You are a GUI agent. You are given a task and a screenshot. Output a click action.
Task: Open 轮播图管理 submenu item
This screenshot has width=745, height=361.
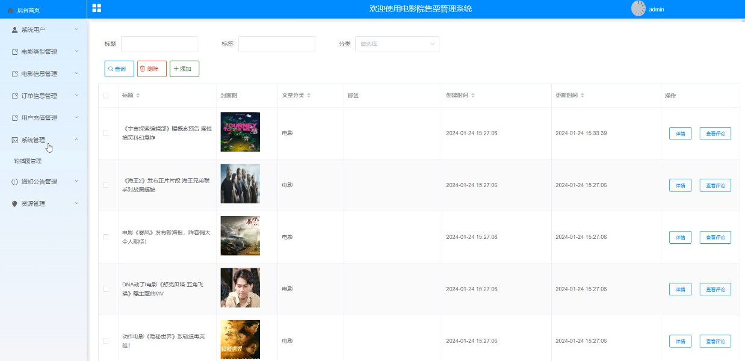[28, 161]
